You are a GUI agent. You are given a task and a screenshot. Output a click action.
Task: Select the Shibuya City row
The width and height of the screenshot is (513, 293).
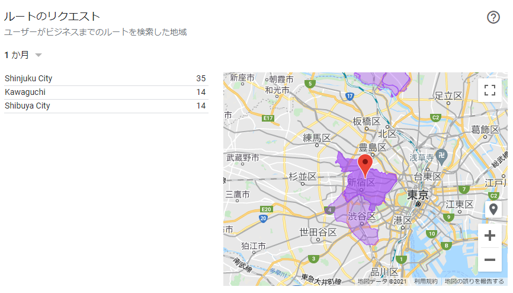coord(106,106)
